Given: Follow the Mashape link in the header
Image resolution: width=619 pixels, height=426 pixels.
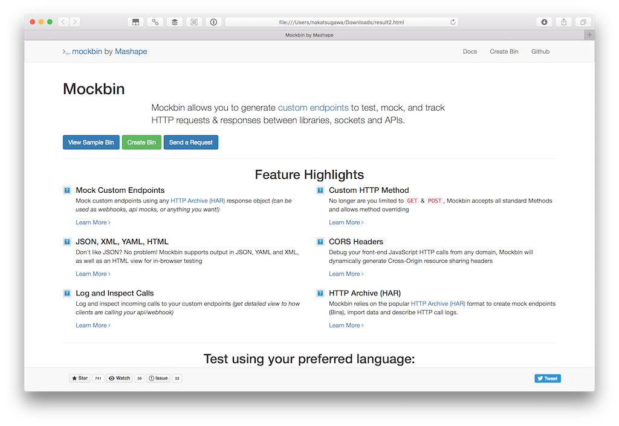Looking at the screenshot, I should pos(131,52).
